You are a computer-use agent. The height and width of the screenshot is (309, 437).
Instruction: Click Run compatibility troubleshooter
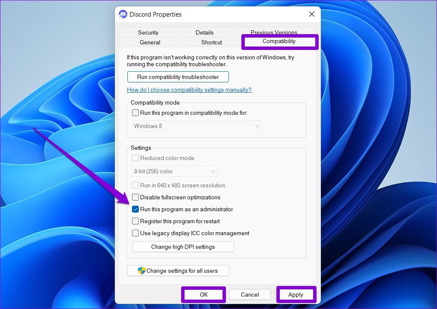[x=178, y=77]
